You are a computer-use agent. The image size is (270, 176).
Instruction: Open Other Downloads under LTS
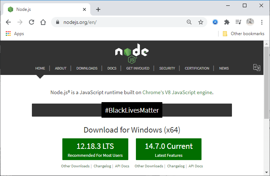[x=75, y=166]
